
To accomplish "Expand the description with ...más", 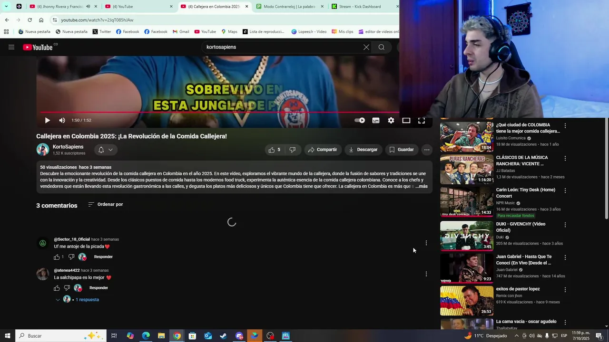I will point(422,186).
